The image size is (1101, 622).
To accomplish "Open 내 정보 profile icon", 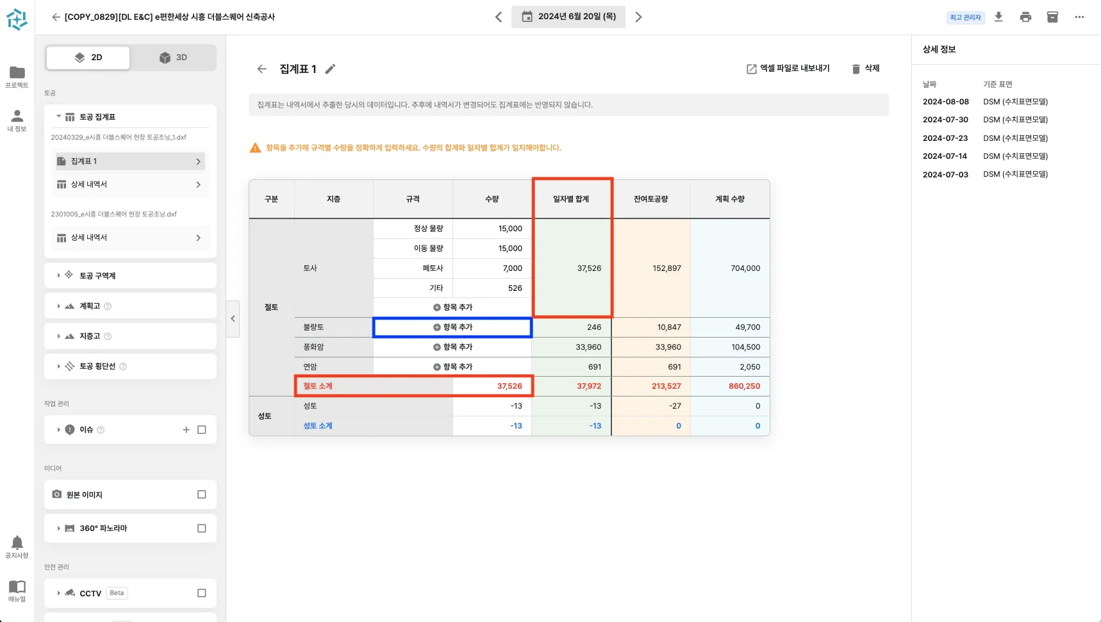I will click(x=17, y=116).
